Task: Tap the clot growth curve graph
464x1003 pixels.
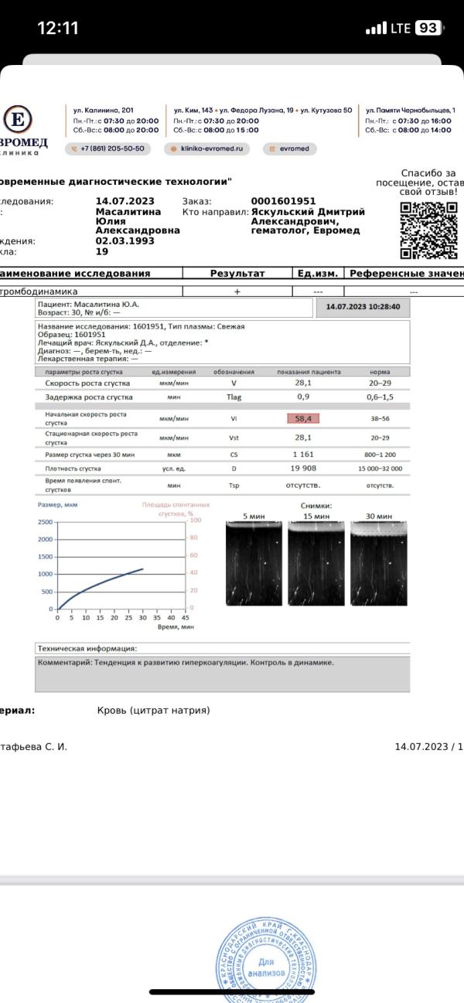Action: (x=122, y=565)
